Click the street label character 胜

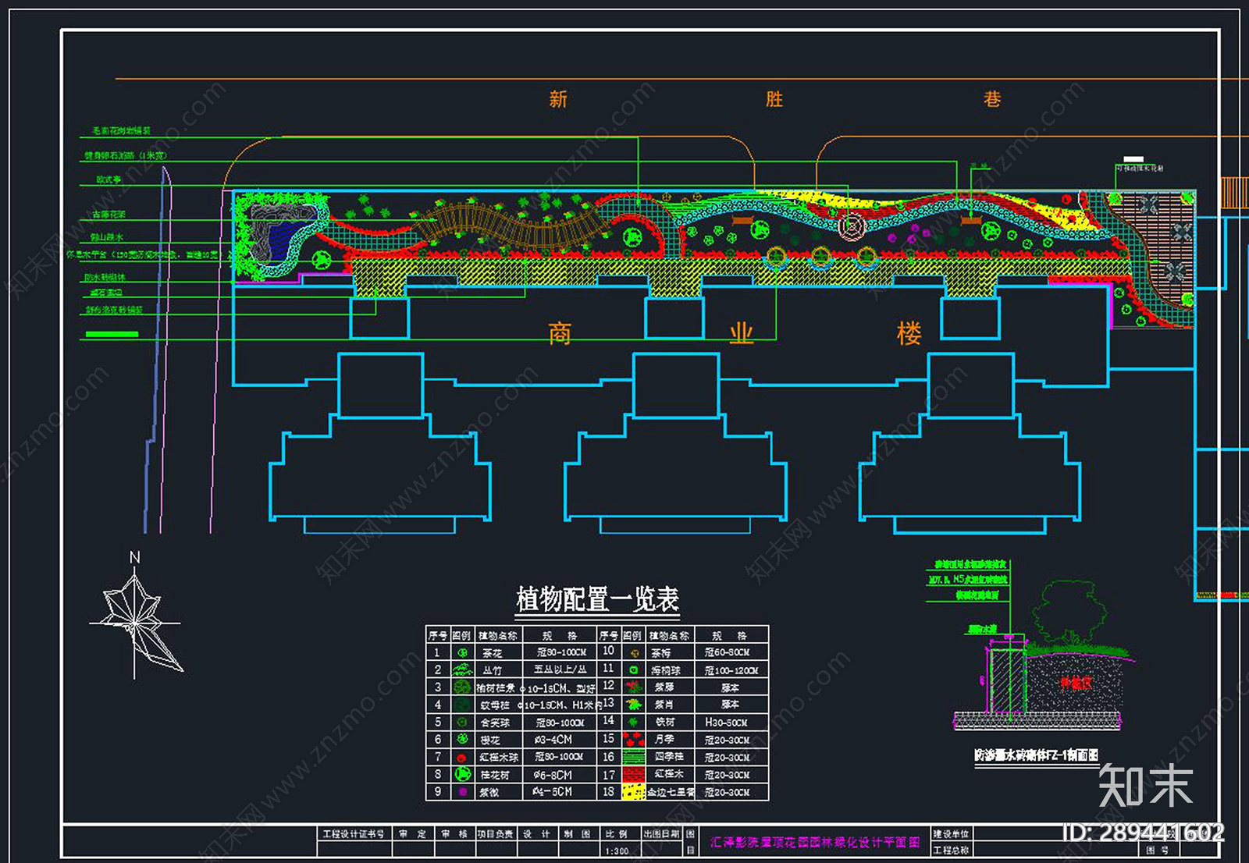click(x=774, y=99)
